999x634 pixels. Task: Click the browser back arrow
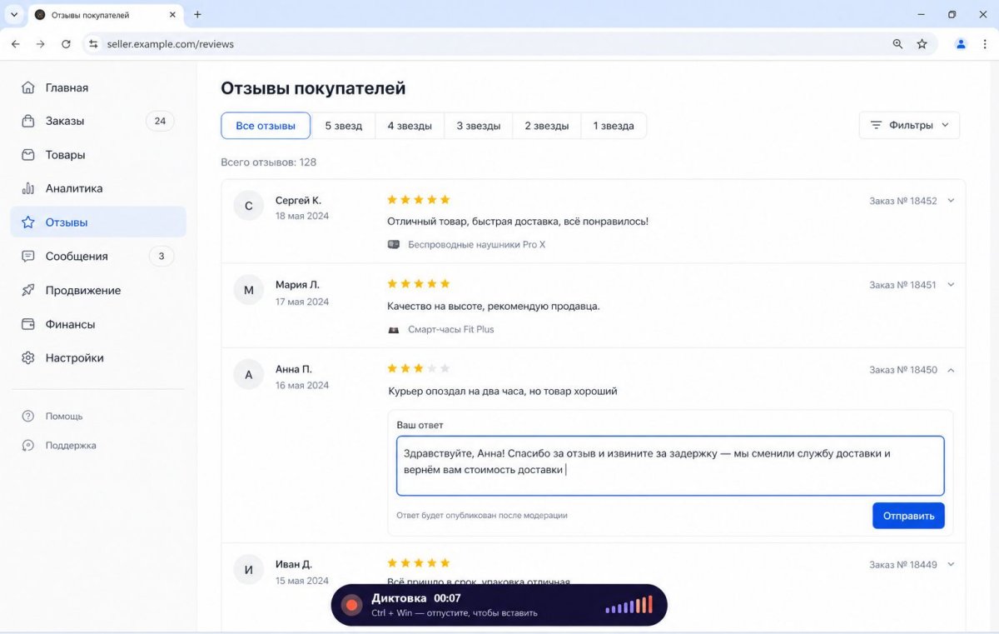point(15,44)
